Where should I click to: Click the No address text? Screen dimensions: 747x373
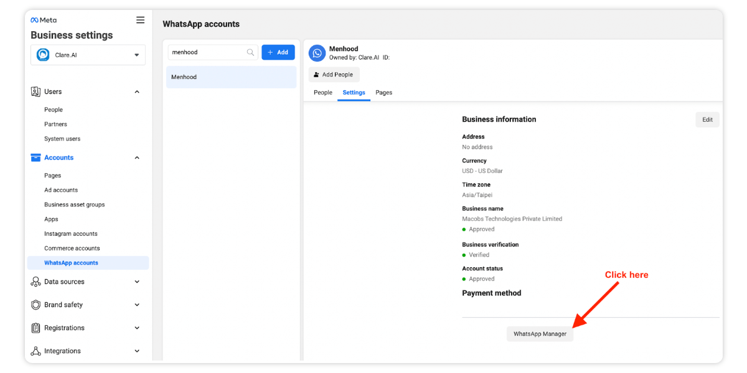477,147
